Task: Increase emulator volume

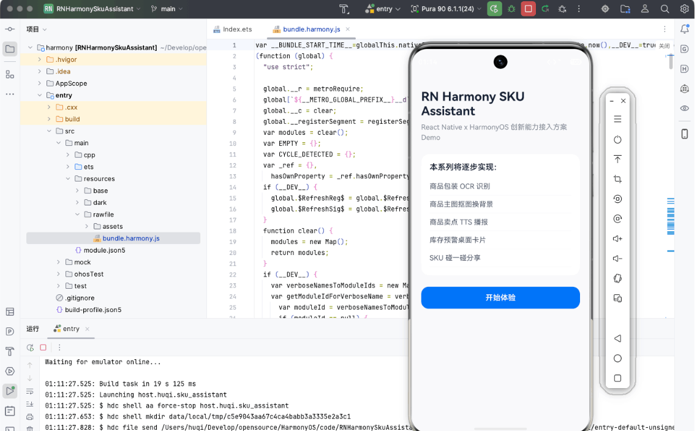Action: click(x=617, y=239)
